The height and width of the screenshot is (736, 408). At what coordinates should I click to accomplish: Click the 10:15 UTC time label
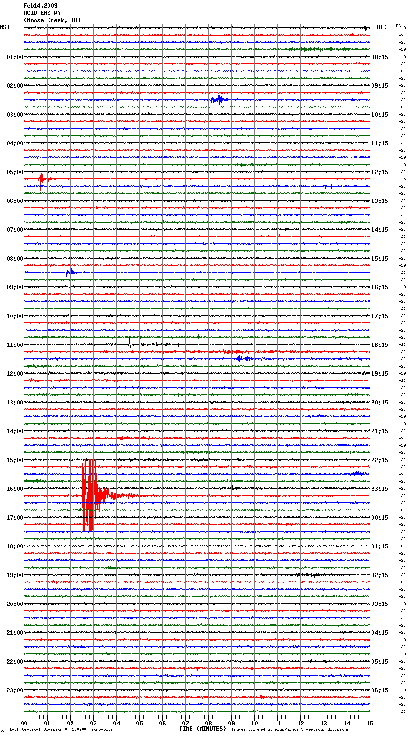[x=380, y=115]
